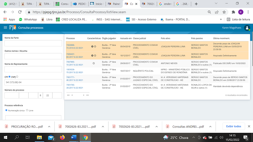
Task: Choose the Livre numbering radio option
Action: click(27, 110)
